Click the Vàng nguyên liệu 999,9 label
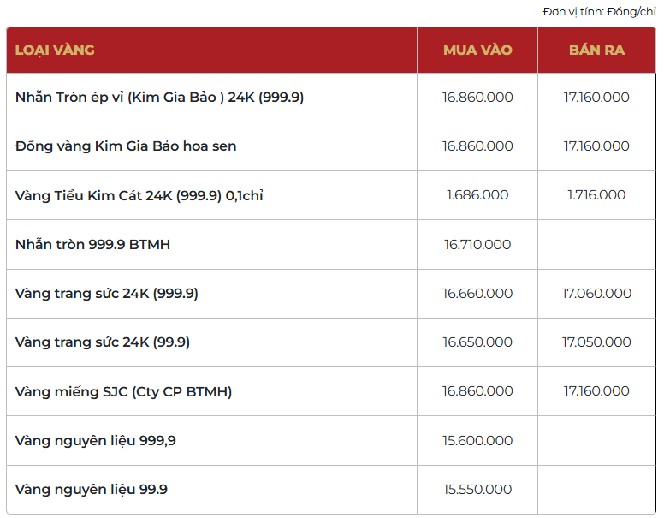The image size is (664, 518). click(x=96, y=441)
